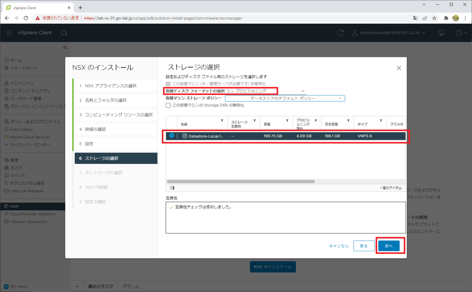Click the キャンセル link

tap(339, 246)
